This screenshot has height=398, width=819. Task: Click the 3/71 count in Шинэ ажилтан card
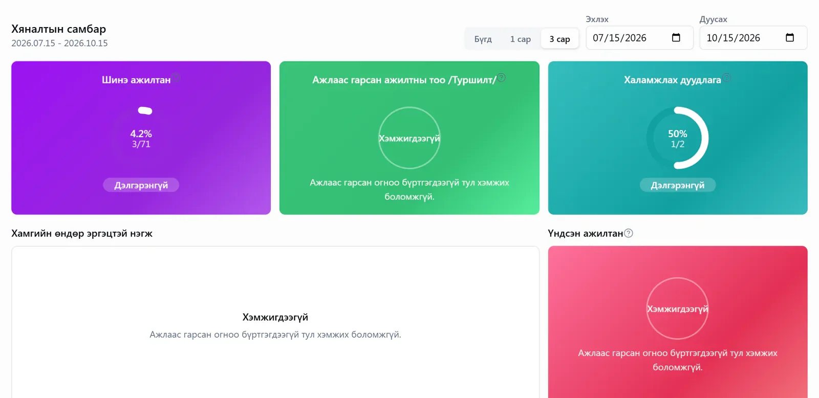(x=141, y=144)
